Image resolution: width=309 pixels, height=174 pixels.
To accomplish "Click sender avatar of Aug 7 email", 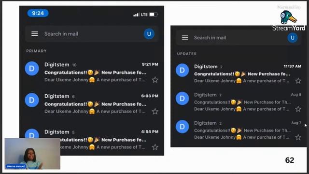I will [182, 127].
